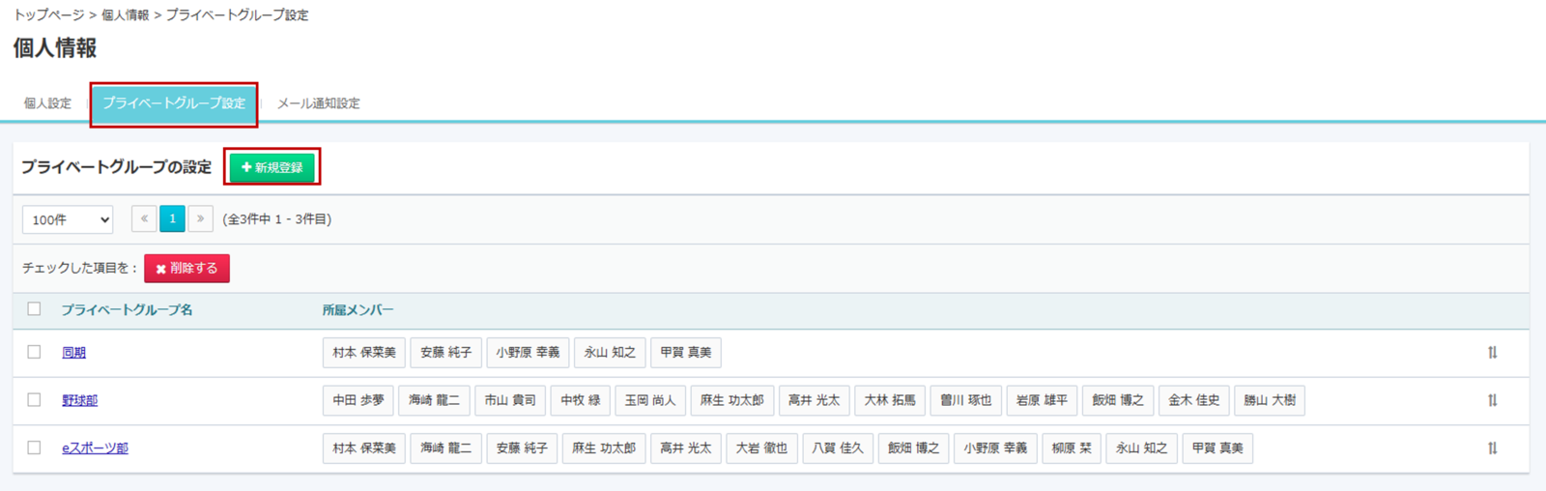Viewport: 1546px width, 491px height.
Task: Click the reorder icon in the eスポーツ部 row
Action: [x=1493, y=448]
